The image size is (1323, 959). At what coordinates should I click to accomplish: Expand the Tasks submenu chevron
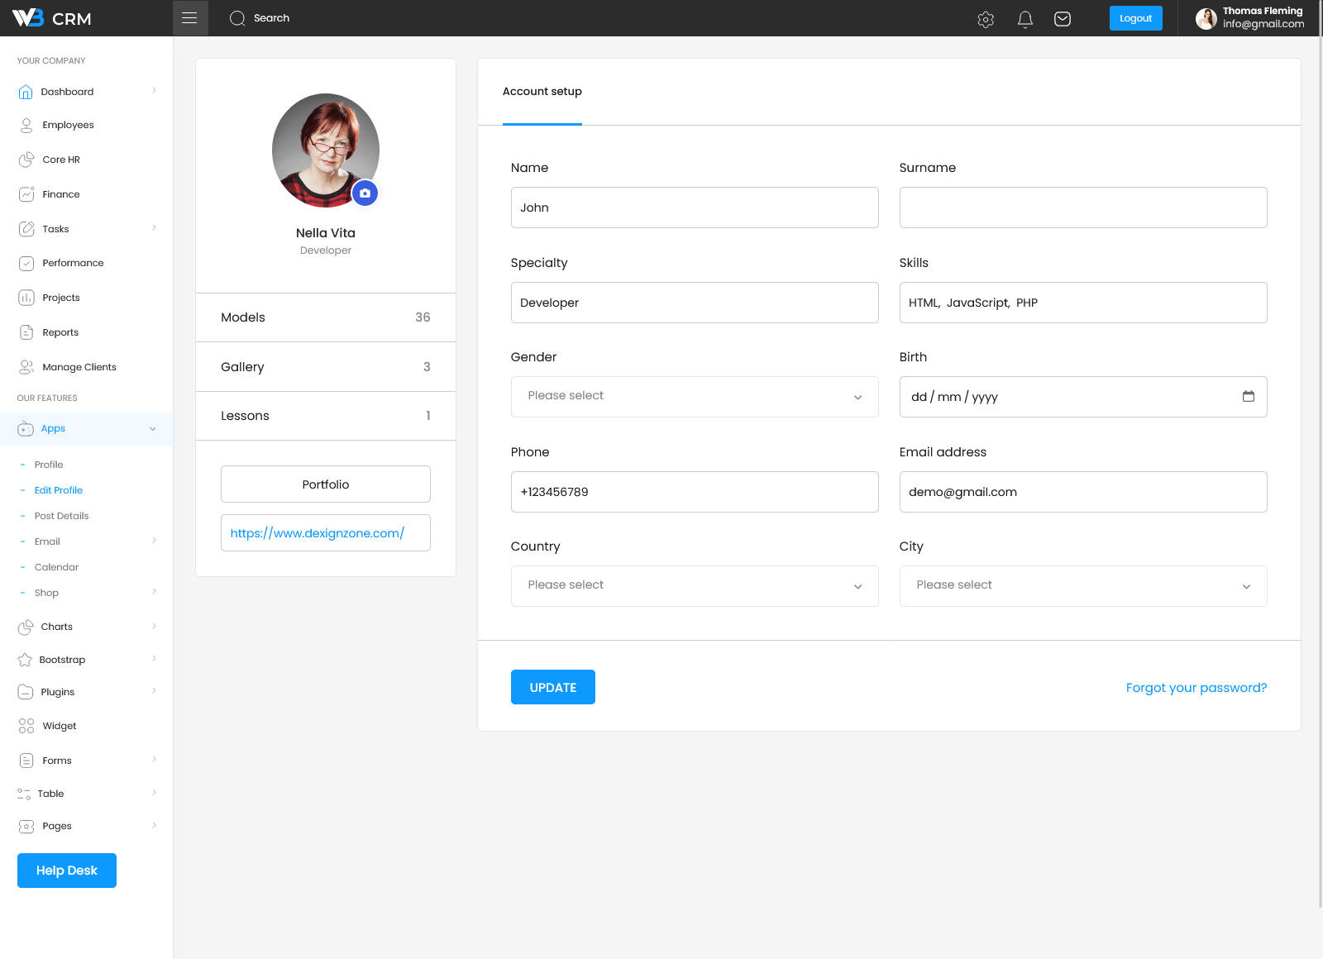tap(154, 228)
